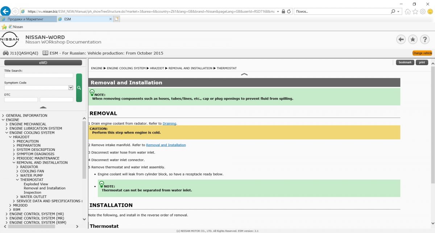Click the Draining hyperlink
435x233 pixels.
click(x=169, y=124)
